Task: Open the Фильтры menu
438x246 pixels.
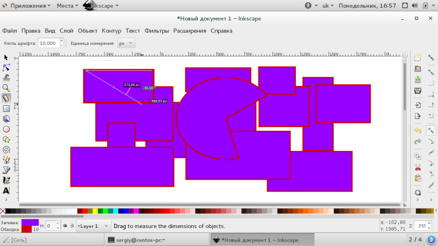Action: click(157, 31)
